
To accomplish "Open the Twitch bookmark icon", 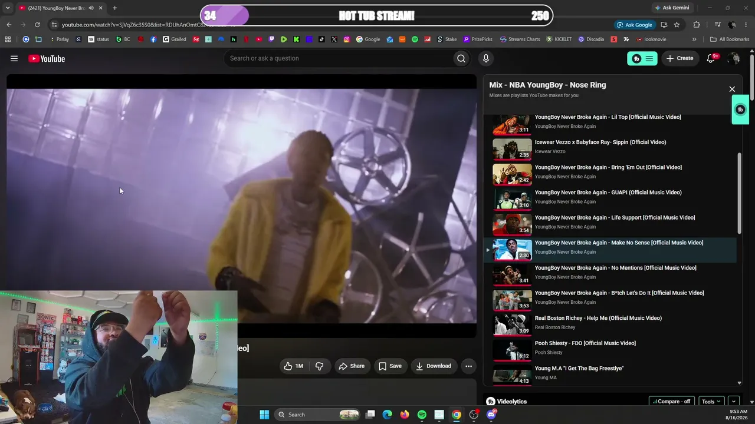I will tap(271, 39).
